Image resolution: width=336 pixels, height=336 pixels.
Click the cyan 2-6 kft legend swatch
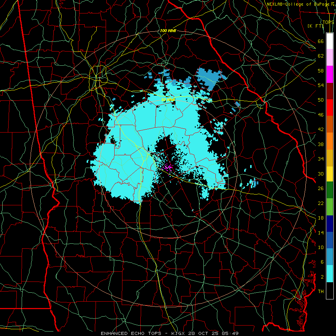[330, 274]
